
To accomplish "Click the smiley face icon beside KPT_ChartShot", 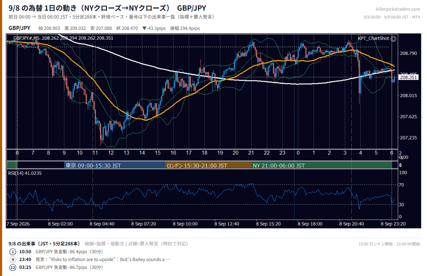I will 394,38.
